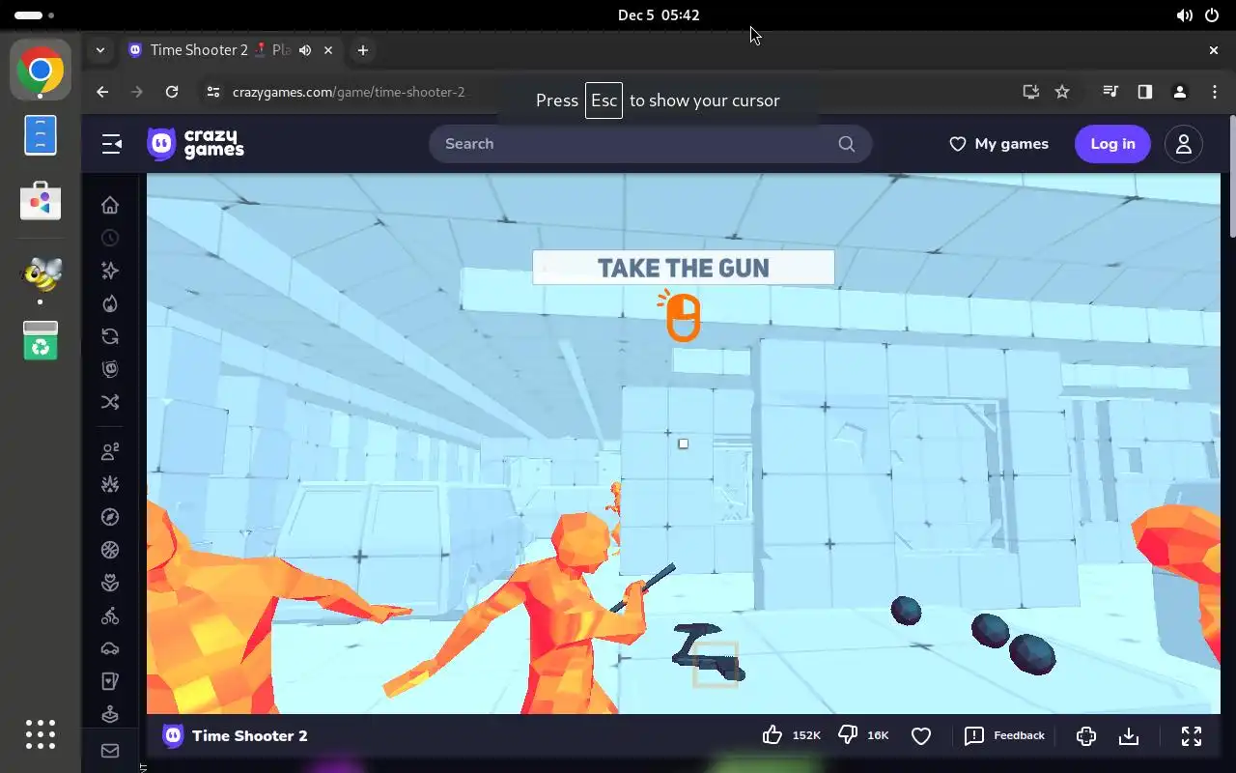Open Action games explosion icon in sidebar
The width and height of the screenshot is (1236, 773).
pyautogui.click(x=110, y=484)
